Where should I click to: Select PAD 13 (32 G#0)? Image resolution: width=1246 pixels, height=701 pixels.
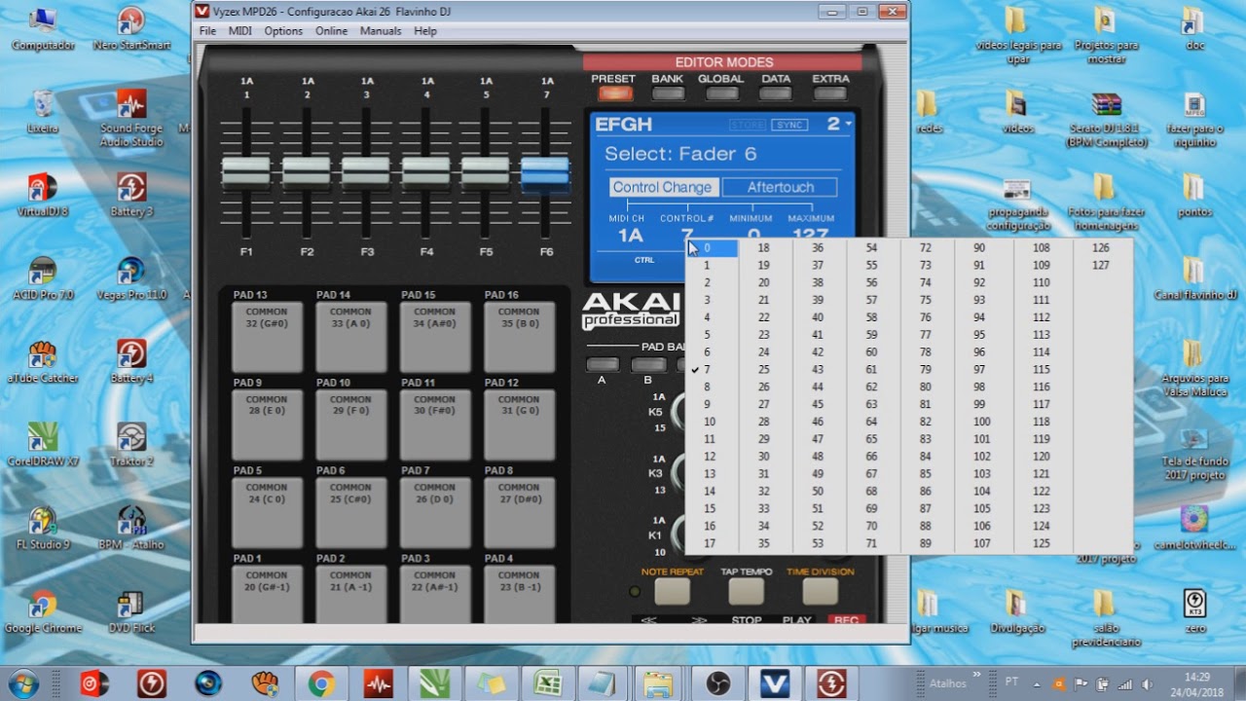[x=267, y=338]
